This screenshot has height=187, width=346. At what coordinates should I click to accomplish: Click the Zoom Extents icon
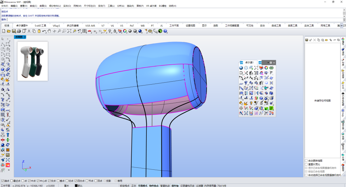(x=69, y=31)
